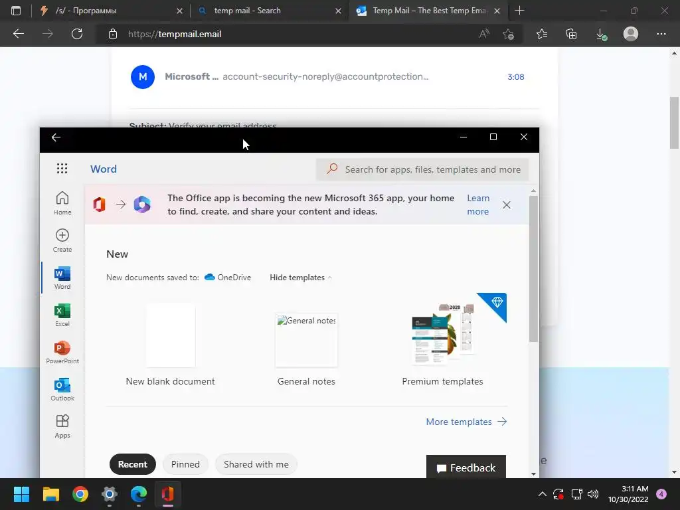Image resolution: width=680 pixels, height=510 pixels.
Task: Click the OneDrive cloud icon
Action: coord(210,277)
